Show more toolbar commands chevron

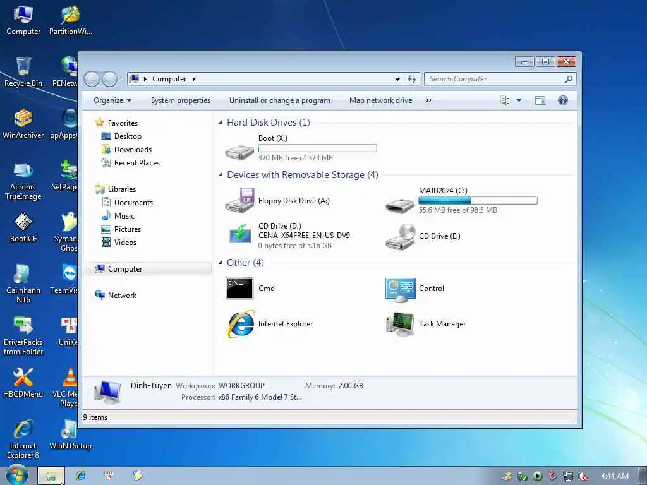click(429, 100)
